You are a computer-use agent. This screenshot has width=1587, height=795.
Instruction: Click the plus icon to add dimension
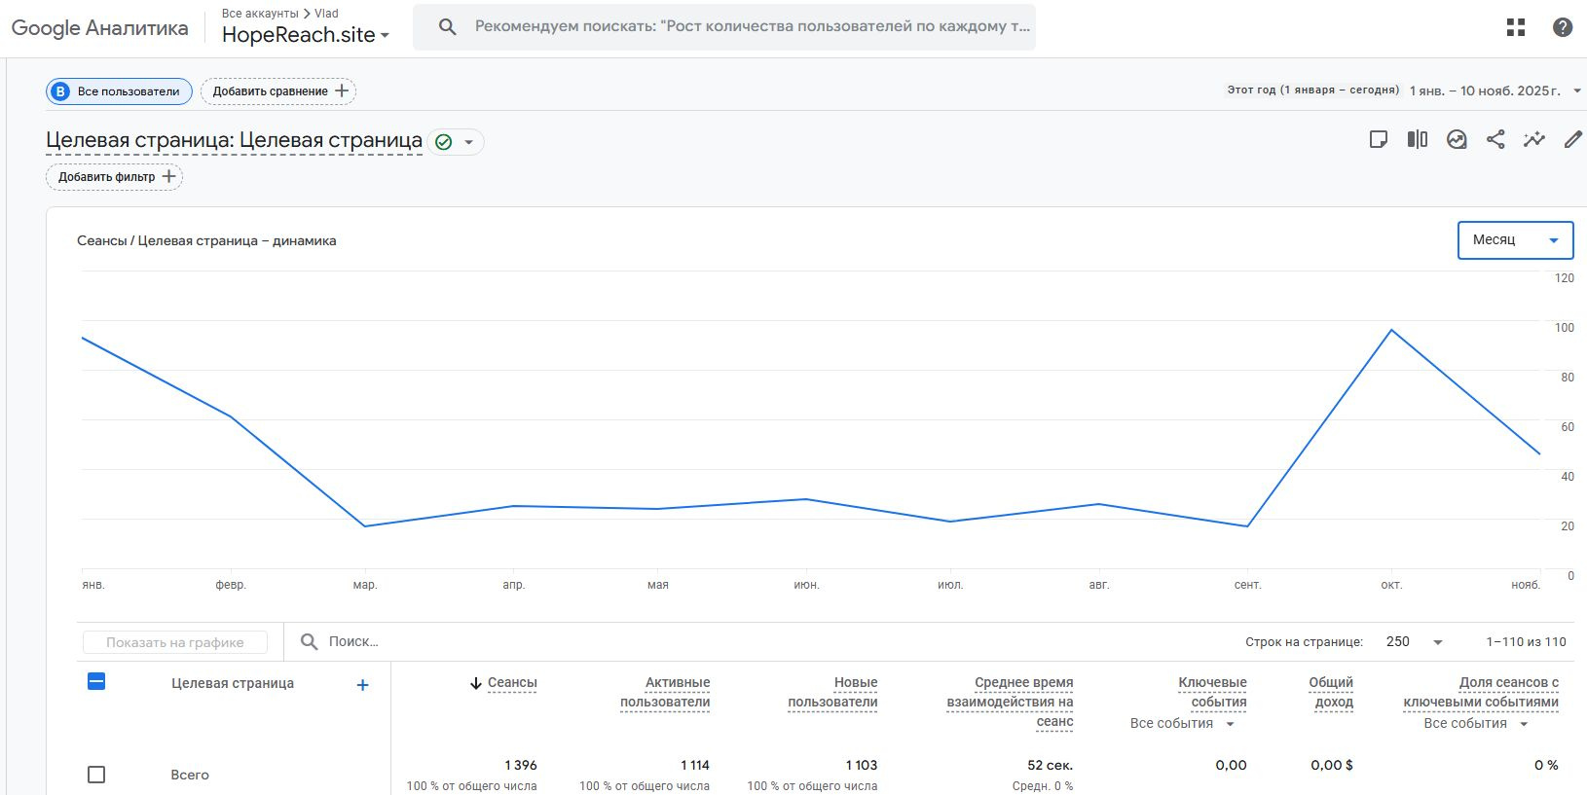coord(362,685)
